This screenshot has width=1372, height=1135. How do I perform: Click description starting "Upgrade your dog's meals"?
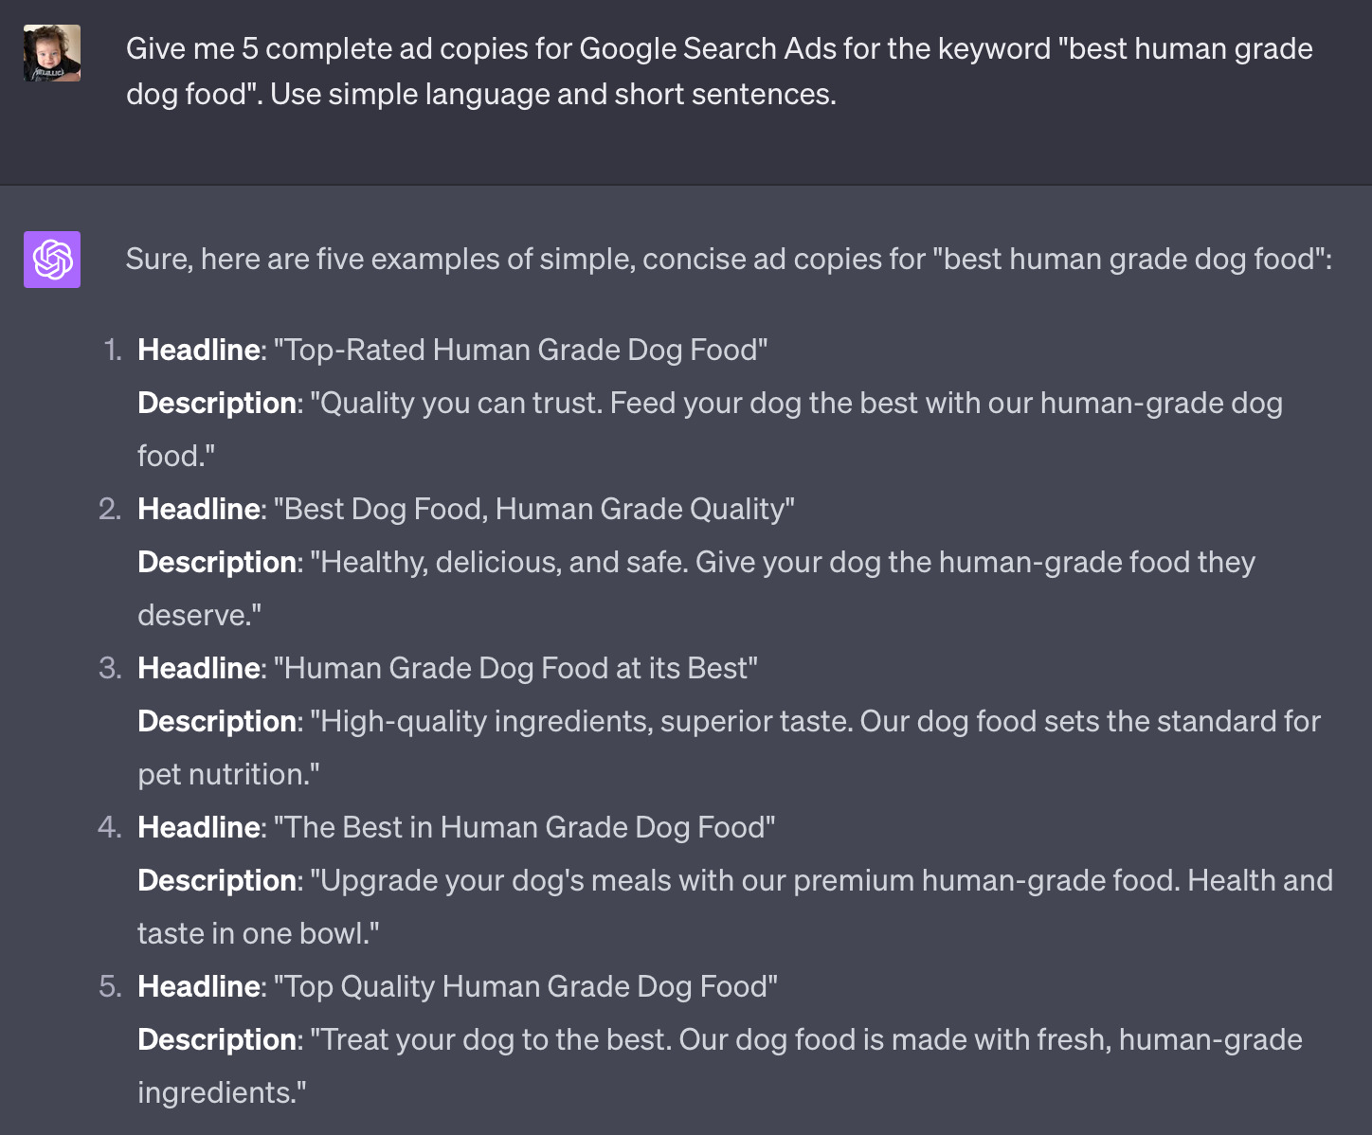pos(735,907)
